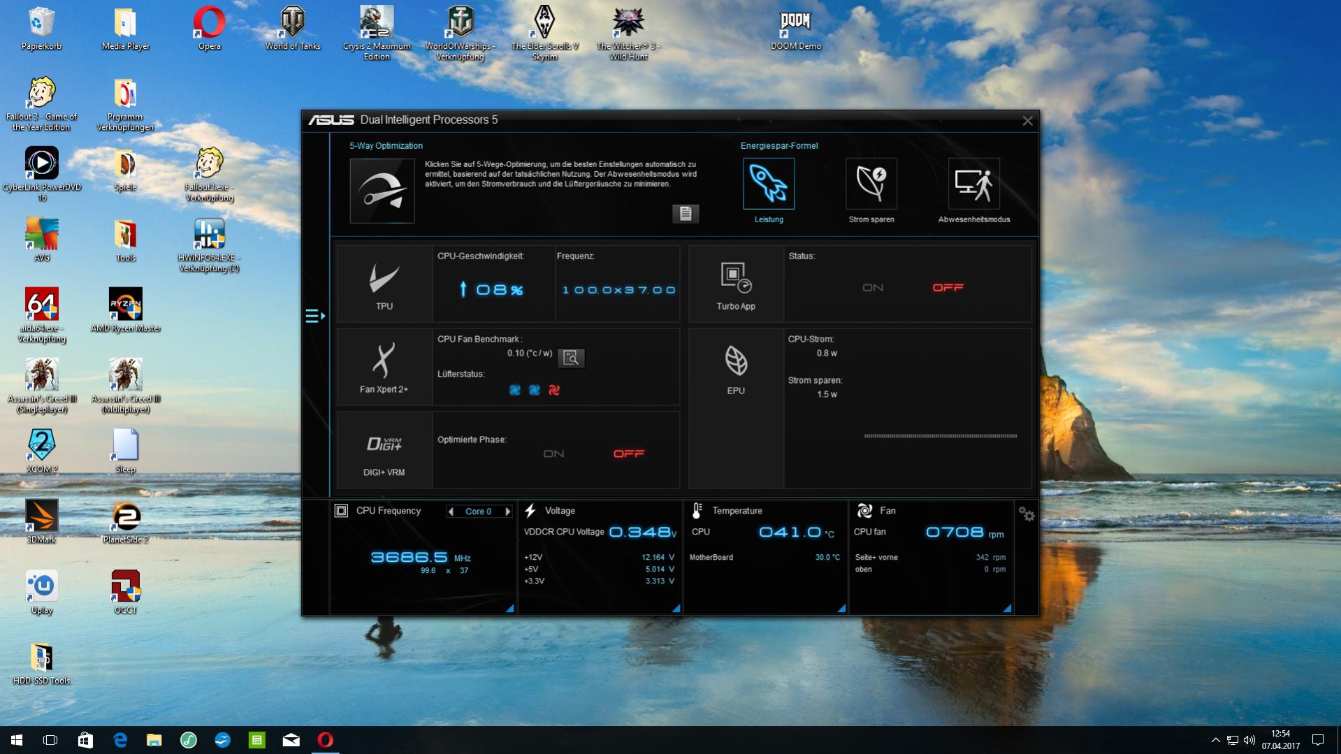
Task: Click the Core 0 selector label
Action: [x=479, y=512]
